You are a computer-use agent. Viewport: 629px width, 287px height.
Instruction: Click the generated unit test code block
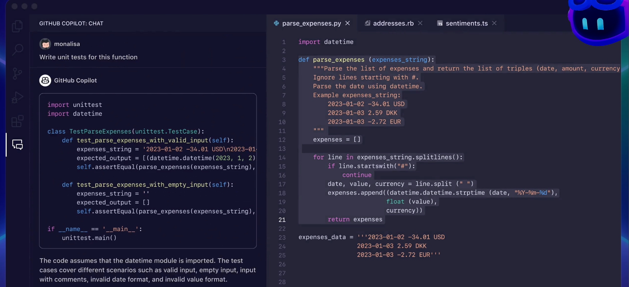point(148,171)
